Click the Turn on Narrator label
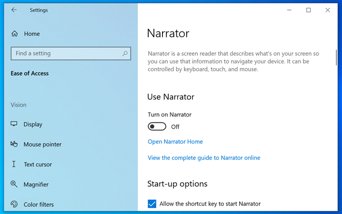This screenshot has width=342, height=214. coord(169,114)
